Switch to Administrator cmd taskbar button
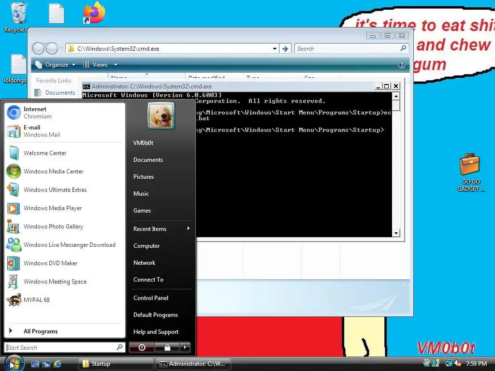This screenshot has height=371, width=495. 193,364
